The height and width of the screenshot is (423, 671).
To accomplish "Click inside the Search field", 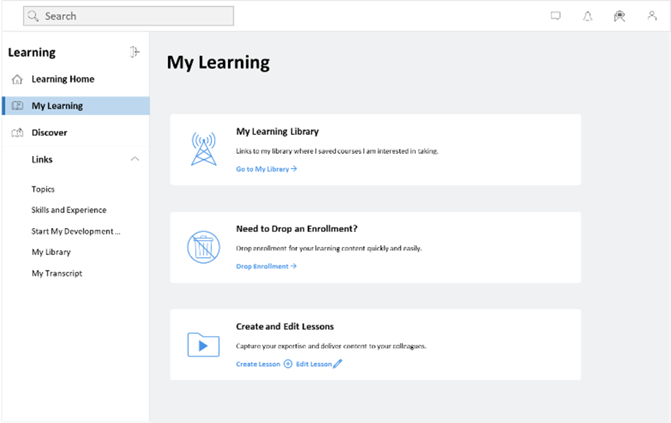I will click(x=128, y=16).
